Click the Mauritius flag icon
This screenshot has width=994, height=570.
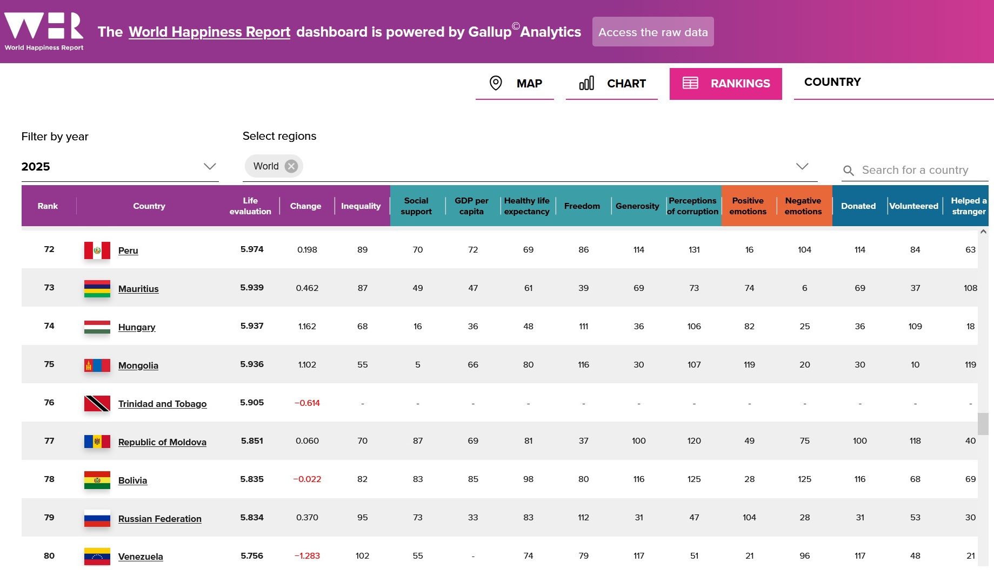coord(97,288)
